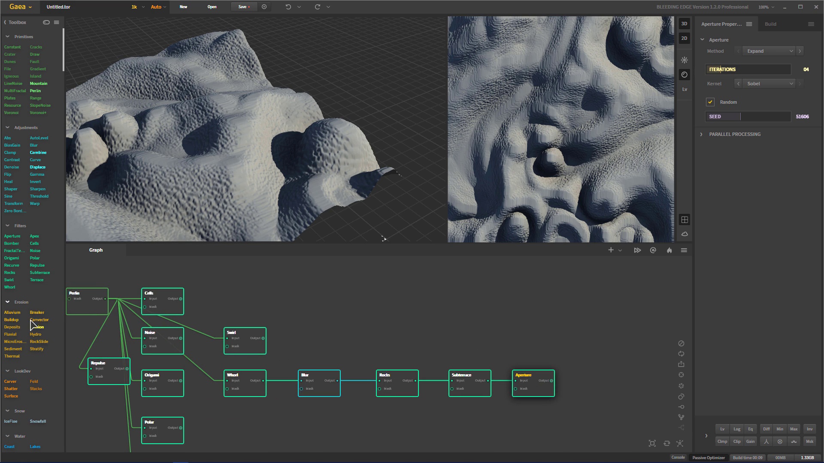Select the Aperture Properties tab
Screen dimensions: 824x463
(x=721, y=24)
